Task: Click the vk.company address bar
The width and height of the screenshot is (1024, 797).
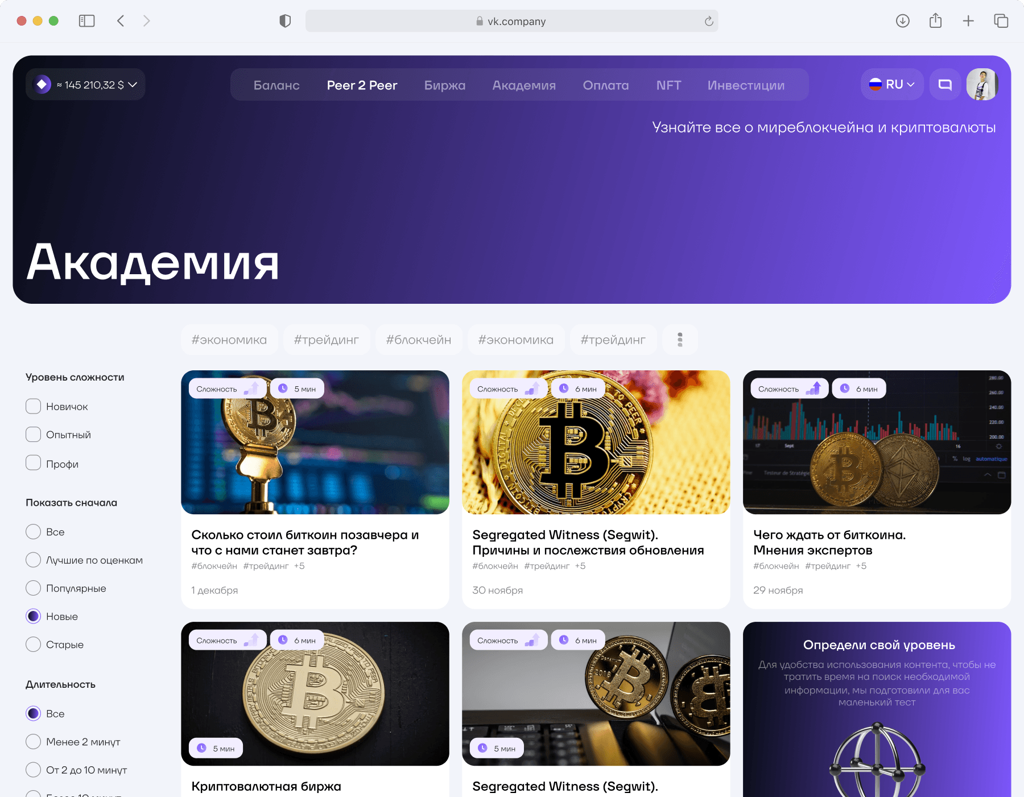Action: (512, 21)
